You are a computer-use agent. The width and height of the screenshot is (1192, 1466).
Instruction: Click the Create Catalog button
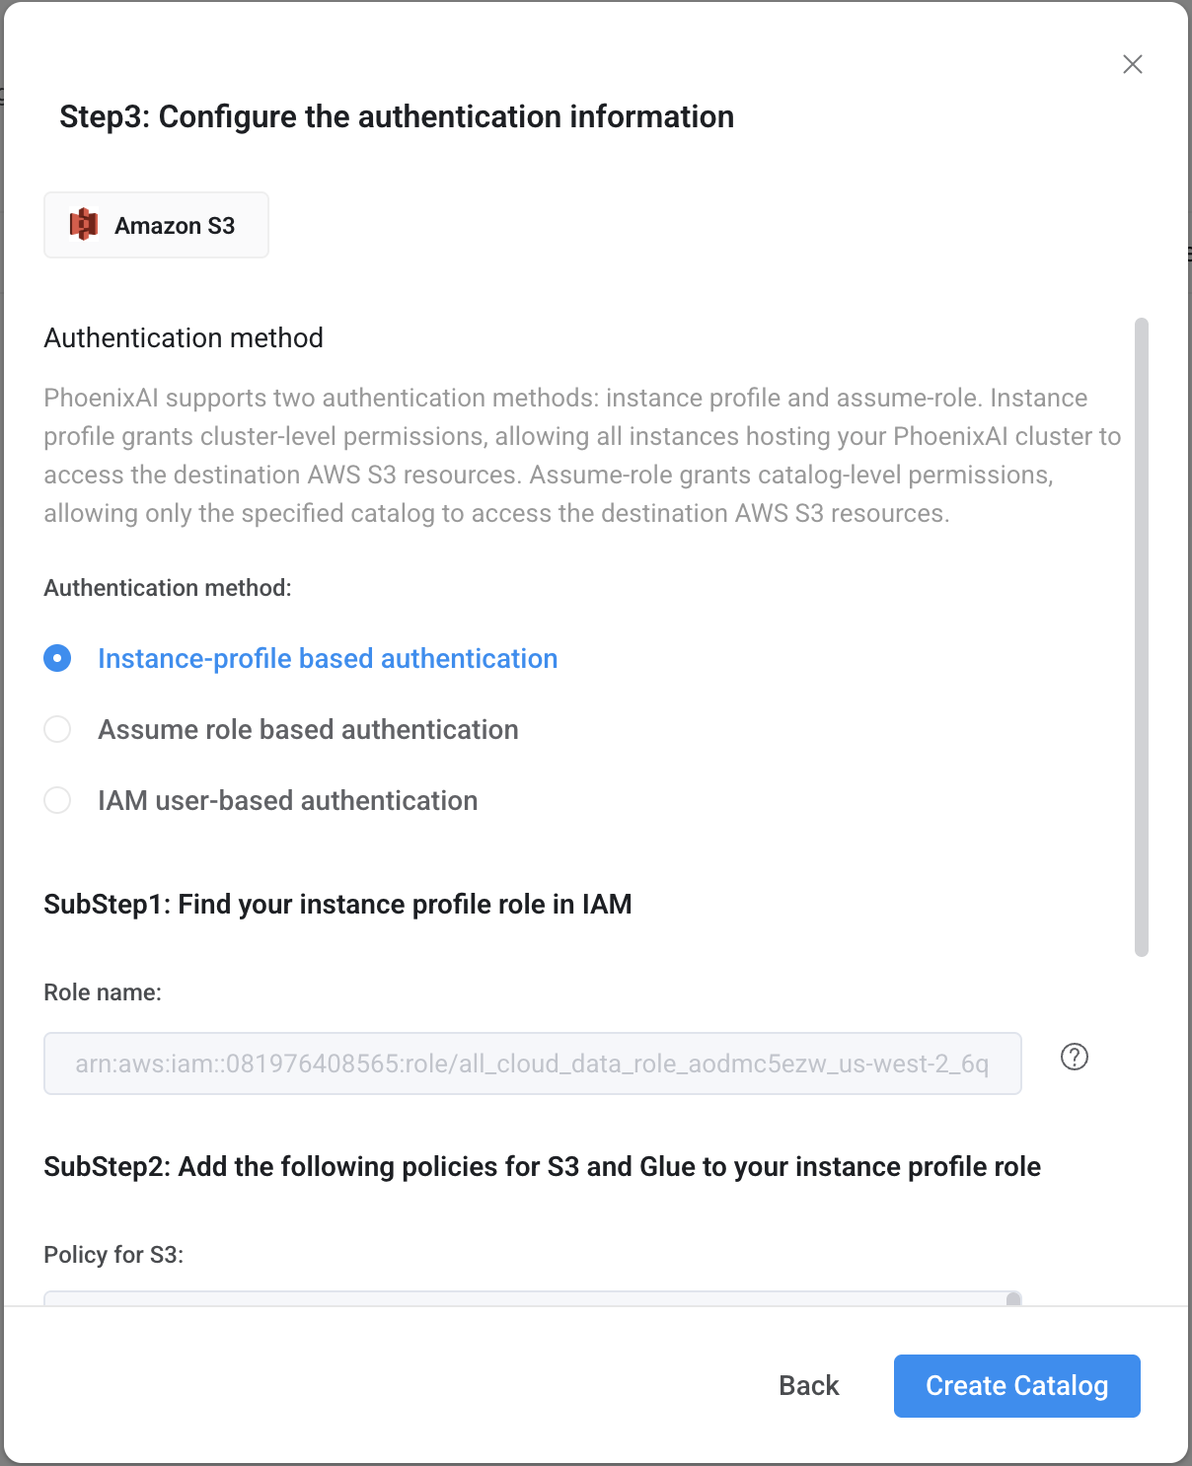click(1017, 1386)
